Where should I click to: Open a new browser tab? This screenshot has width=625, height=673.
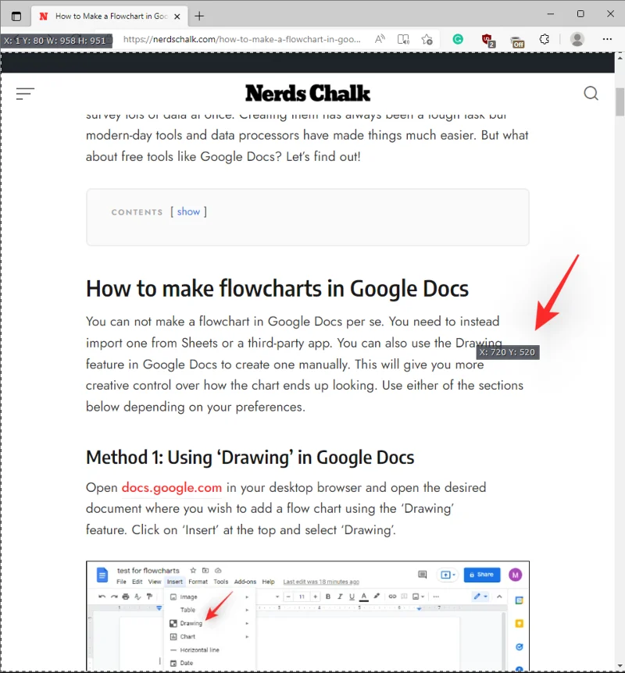click(199, 16)
